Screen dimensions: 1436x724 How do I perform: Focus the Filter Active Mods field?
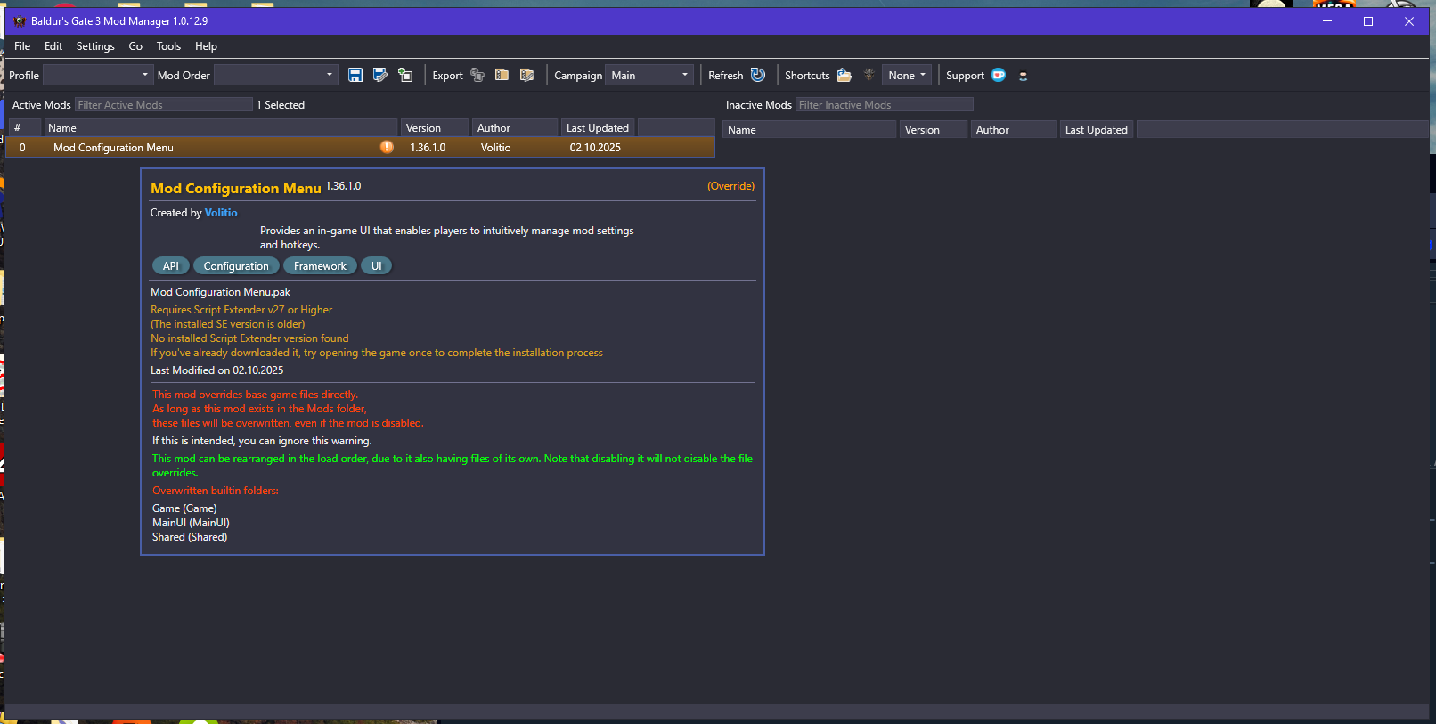coord(164,105)
